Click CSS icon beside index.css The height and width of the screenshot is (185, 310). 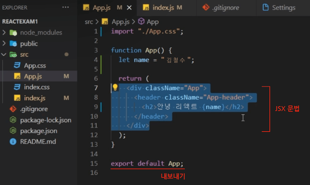tap(17, 87)
